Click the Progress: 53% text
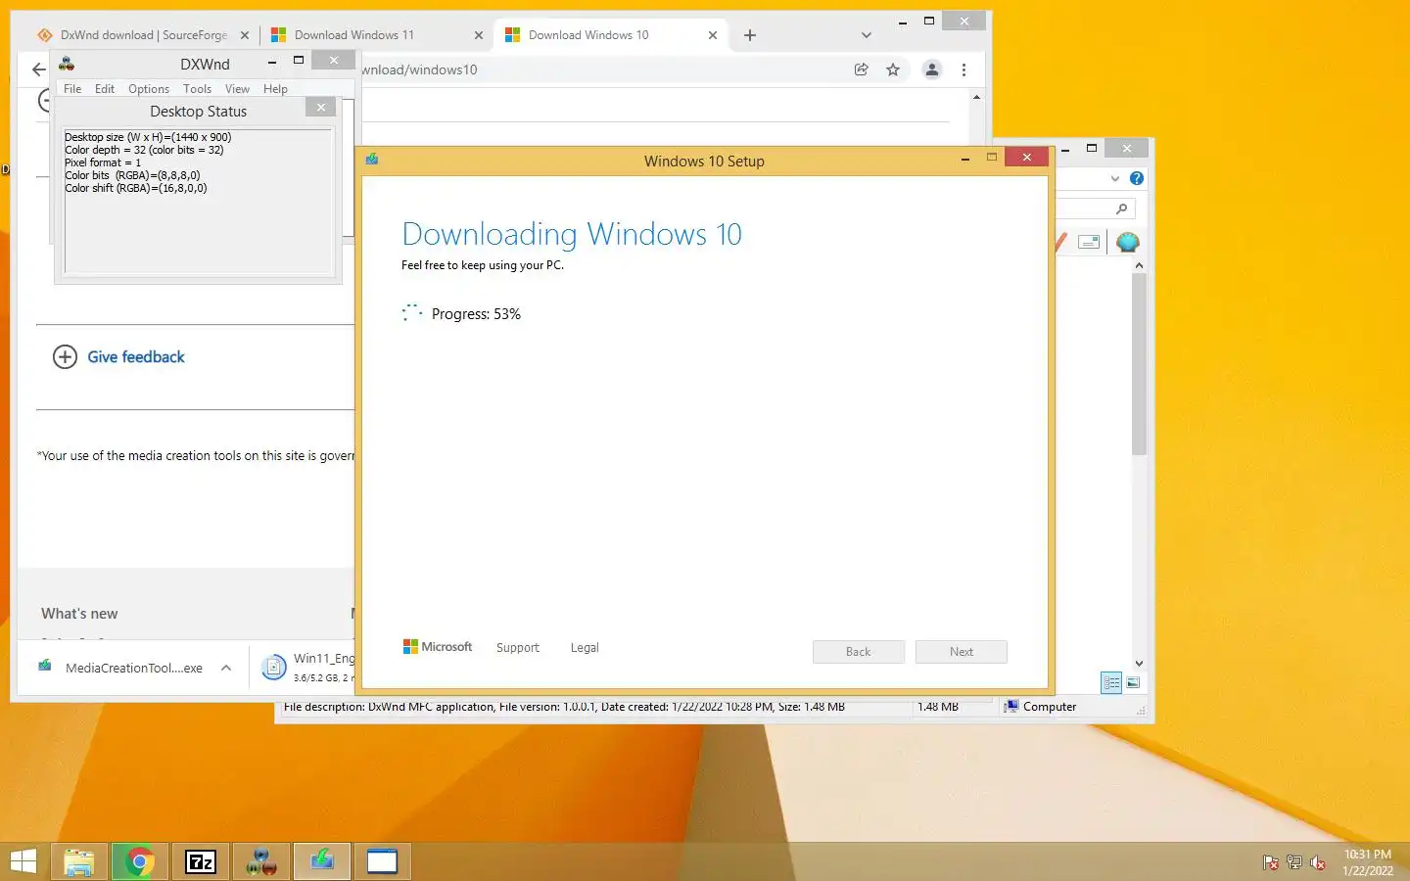Screen dimensions: 1410x881 click(x=476, y=314)
